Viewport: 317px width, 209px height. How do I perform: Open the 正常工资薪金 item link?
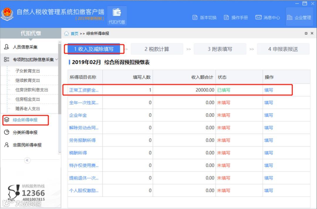(84, 90)
